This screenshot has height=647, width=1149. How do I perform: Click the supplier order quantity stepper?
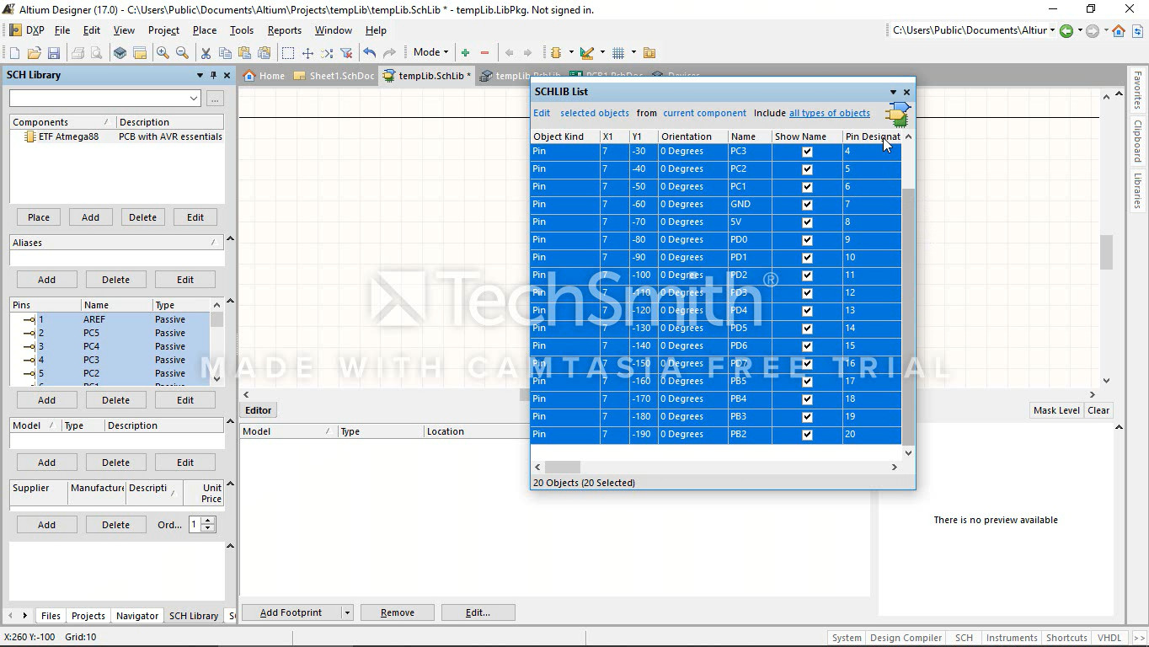point(208,525)
